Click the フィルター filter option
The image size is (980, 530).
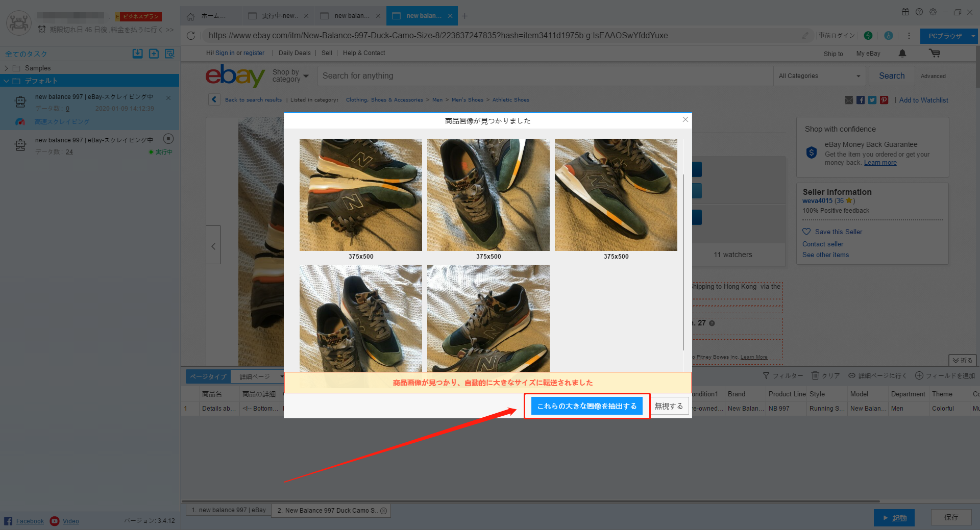pyautogui.click(x=783, y=375)
